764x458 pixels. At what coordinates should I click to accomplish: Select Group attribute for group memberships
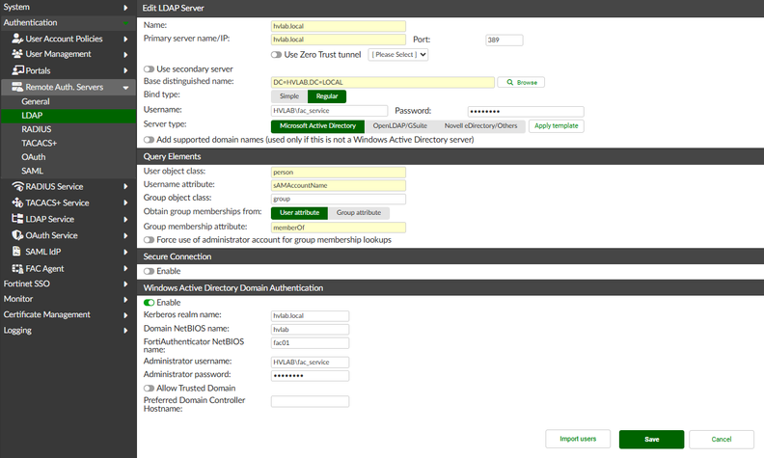[x=359, y=213]
